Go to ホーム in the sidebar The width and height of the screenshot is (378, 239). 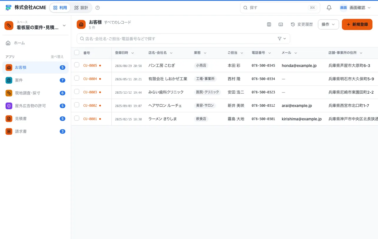[x=35, y=43]
